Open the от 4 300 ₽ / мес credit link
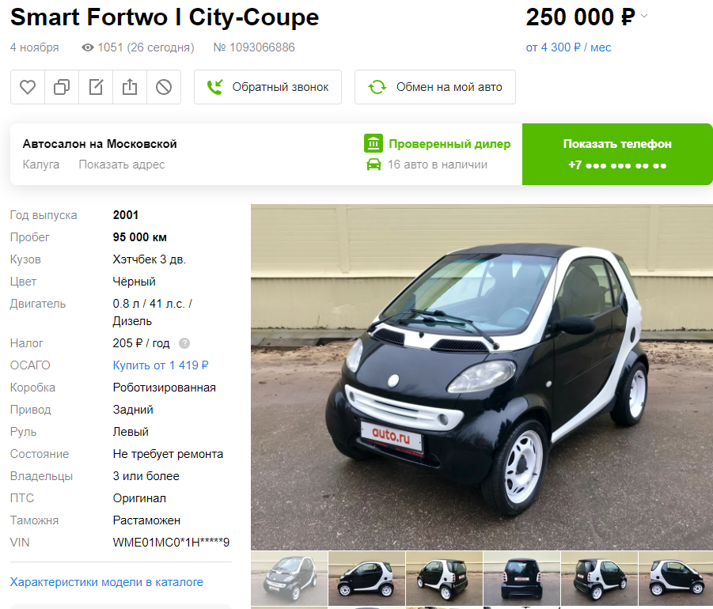Viewport: 713px width, 609px height. click(568, 47)
